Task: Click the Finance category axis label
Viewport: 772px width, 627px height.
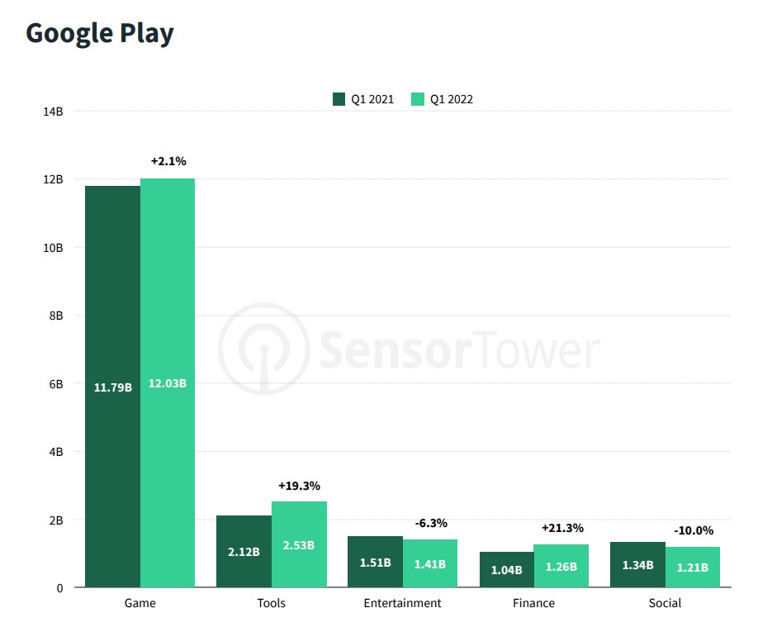Action: 533,603
